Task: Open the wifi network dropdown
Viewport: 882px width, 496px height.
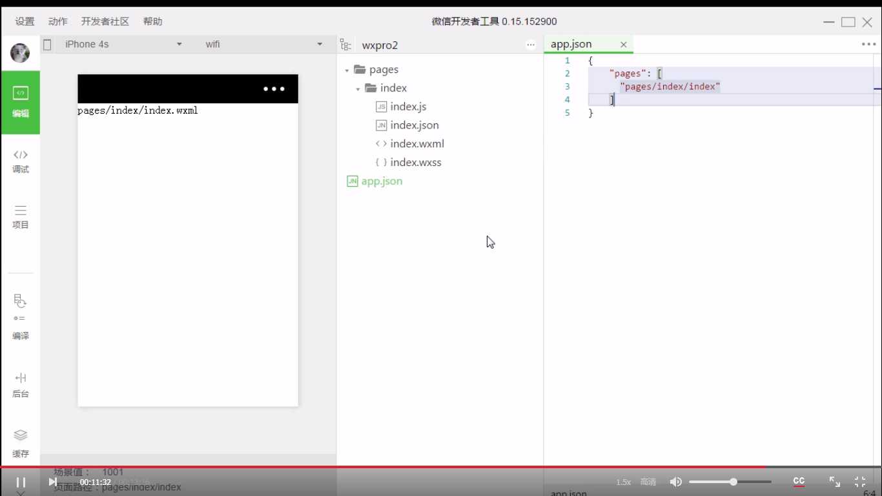Action: [264, 44]
